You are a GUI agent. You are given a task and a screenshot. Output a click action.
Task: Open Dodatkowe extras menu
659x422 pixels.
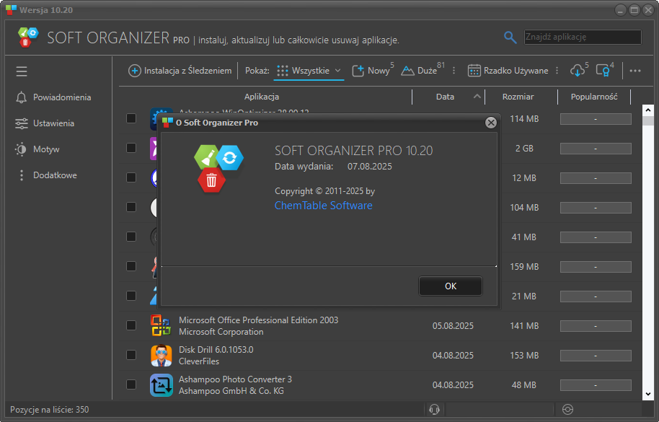[x=46, y=175]
